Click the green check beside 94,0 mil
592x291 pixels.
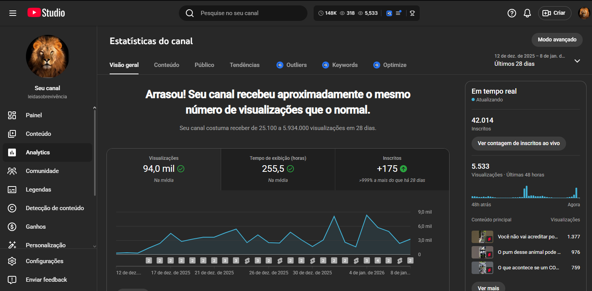point(181,169)
